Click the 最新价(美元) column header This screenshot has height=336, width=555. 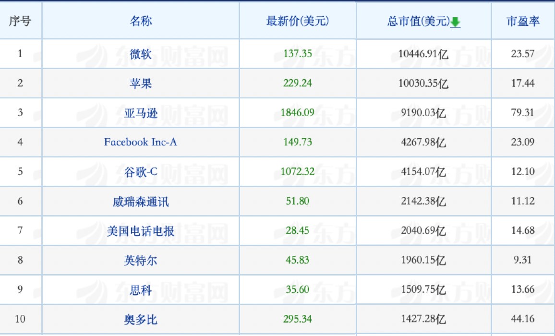(297, 21)
